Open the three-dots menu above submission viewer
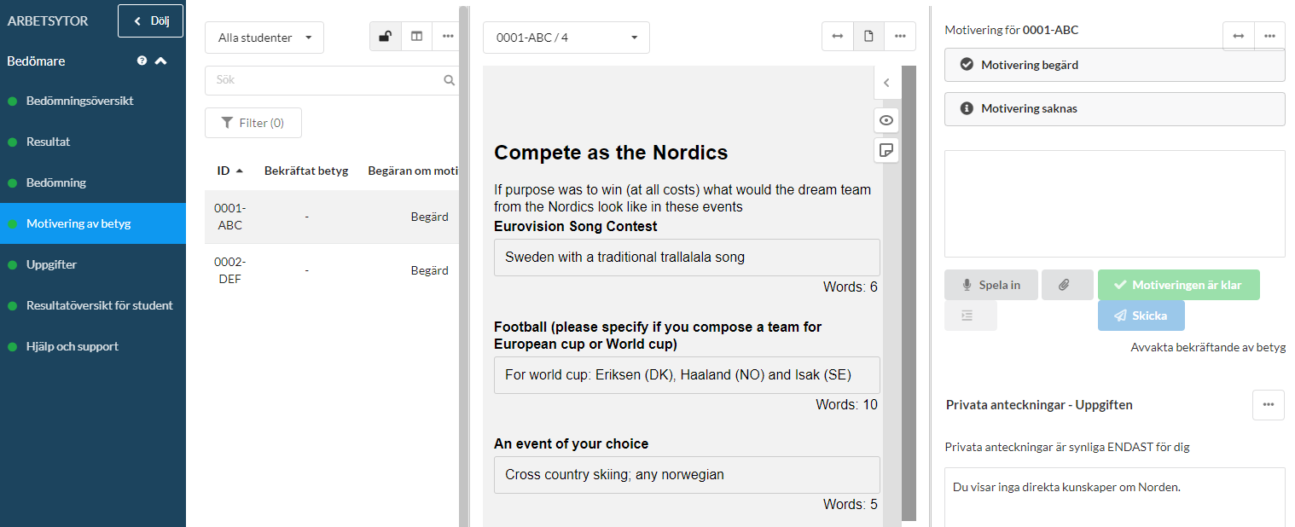 [x=900, y=37]
